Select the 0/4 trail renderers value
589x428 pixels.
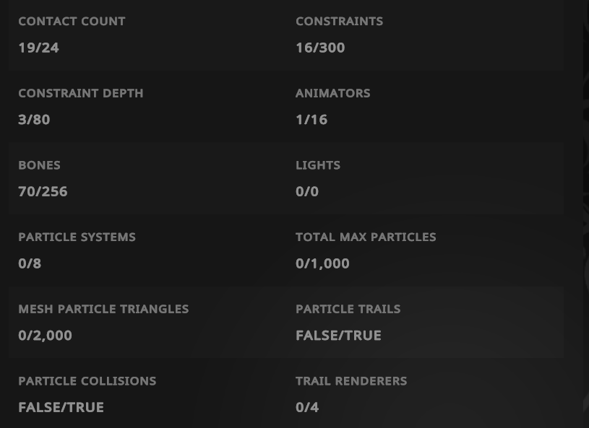tap(307, 407)
